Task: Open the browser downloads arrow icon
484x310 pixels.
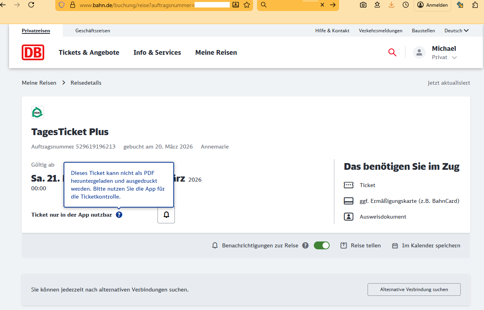Action: tap(392, 5)
